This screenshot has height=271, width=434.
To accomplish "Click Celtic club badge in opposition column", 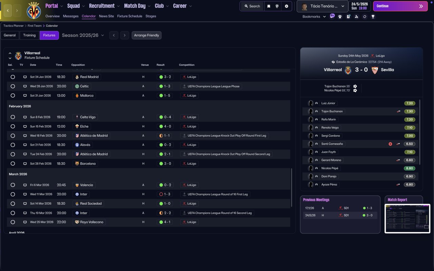I will (77, 86).
